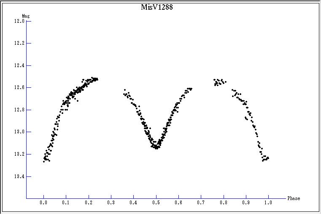Select the 12.2 magnitude tick label
Screen dimensions: 321x214
point(19,43)
